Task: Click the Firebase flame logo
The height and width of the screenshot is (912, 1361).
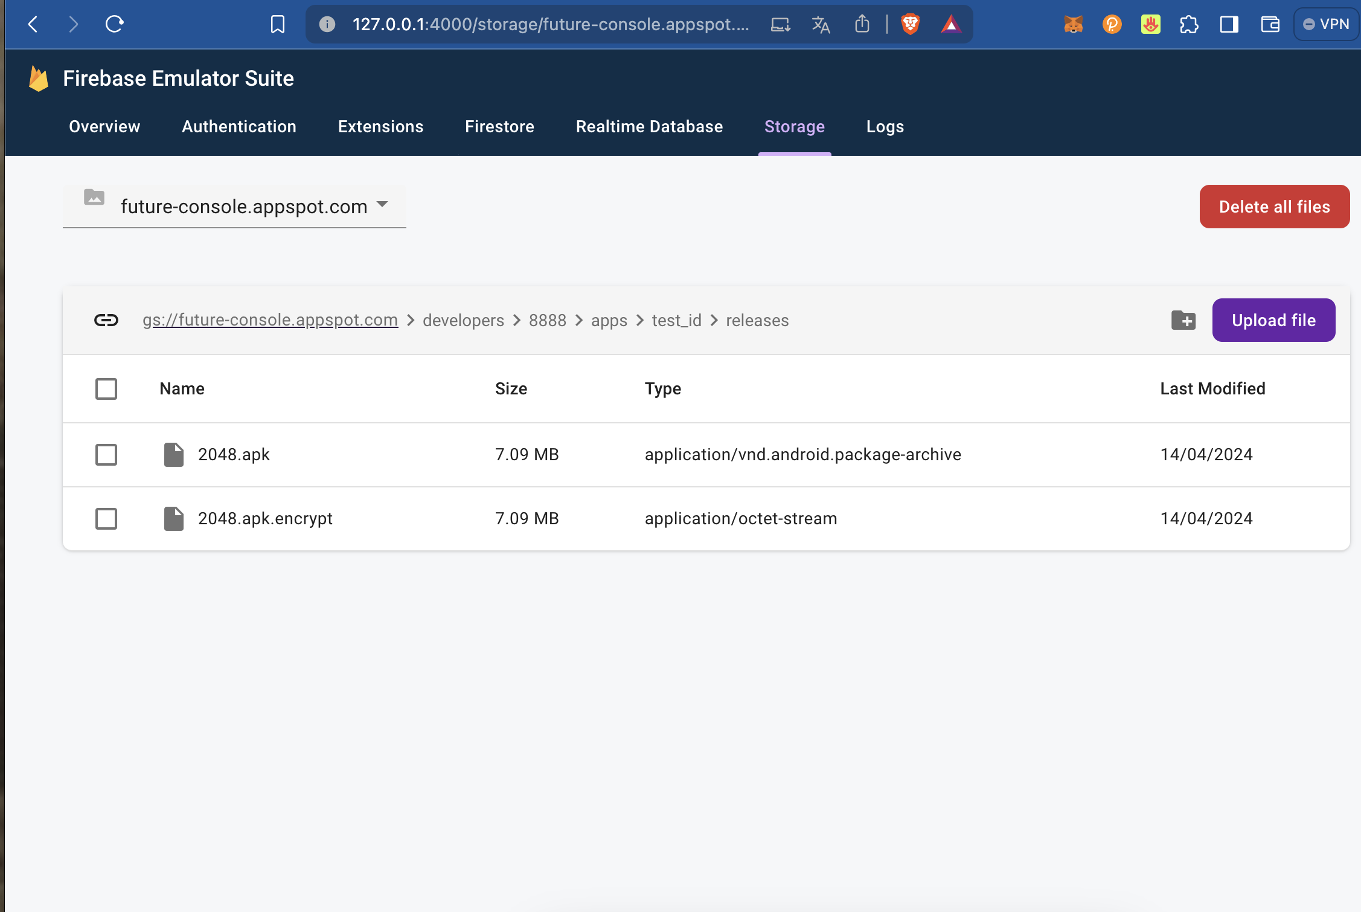Action: click(39, 79)
